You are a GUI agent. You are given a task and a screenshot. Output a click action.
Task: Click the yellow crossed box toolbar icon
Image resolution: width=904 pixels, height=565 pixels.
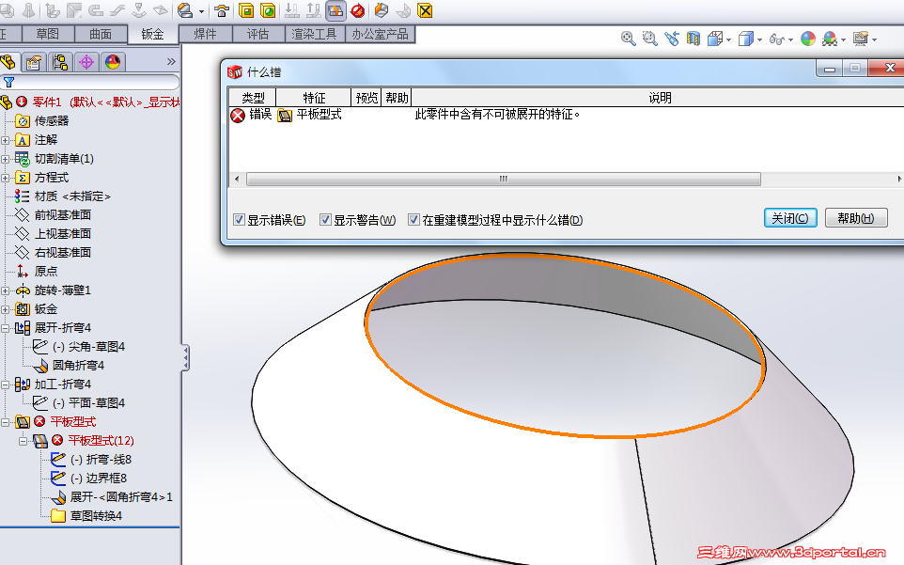[x=425, y=10]
